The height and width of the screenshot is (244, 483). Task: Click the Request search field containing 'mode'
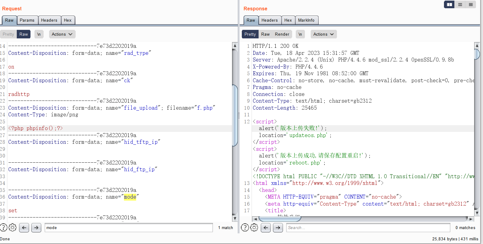(129, 228)
